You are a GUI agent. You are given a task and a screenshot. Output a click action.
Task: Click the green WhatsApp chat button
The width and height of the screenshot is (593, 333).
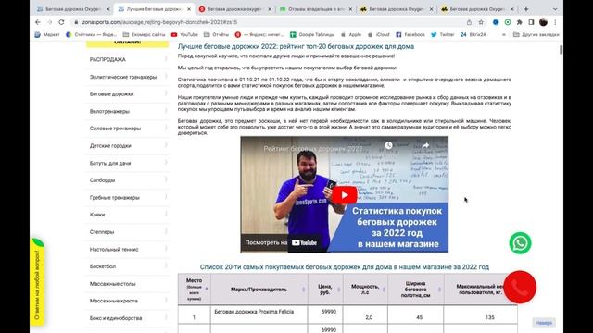[x=520, y=243]
